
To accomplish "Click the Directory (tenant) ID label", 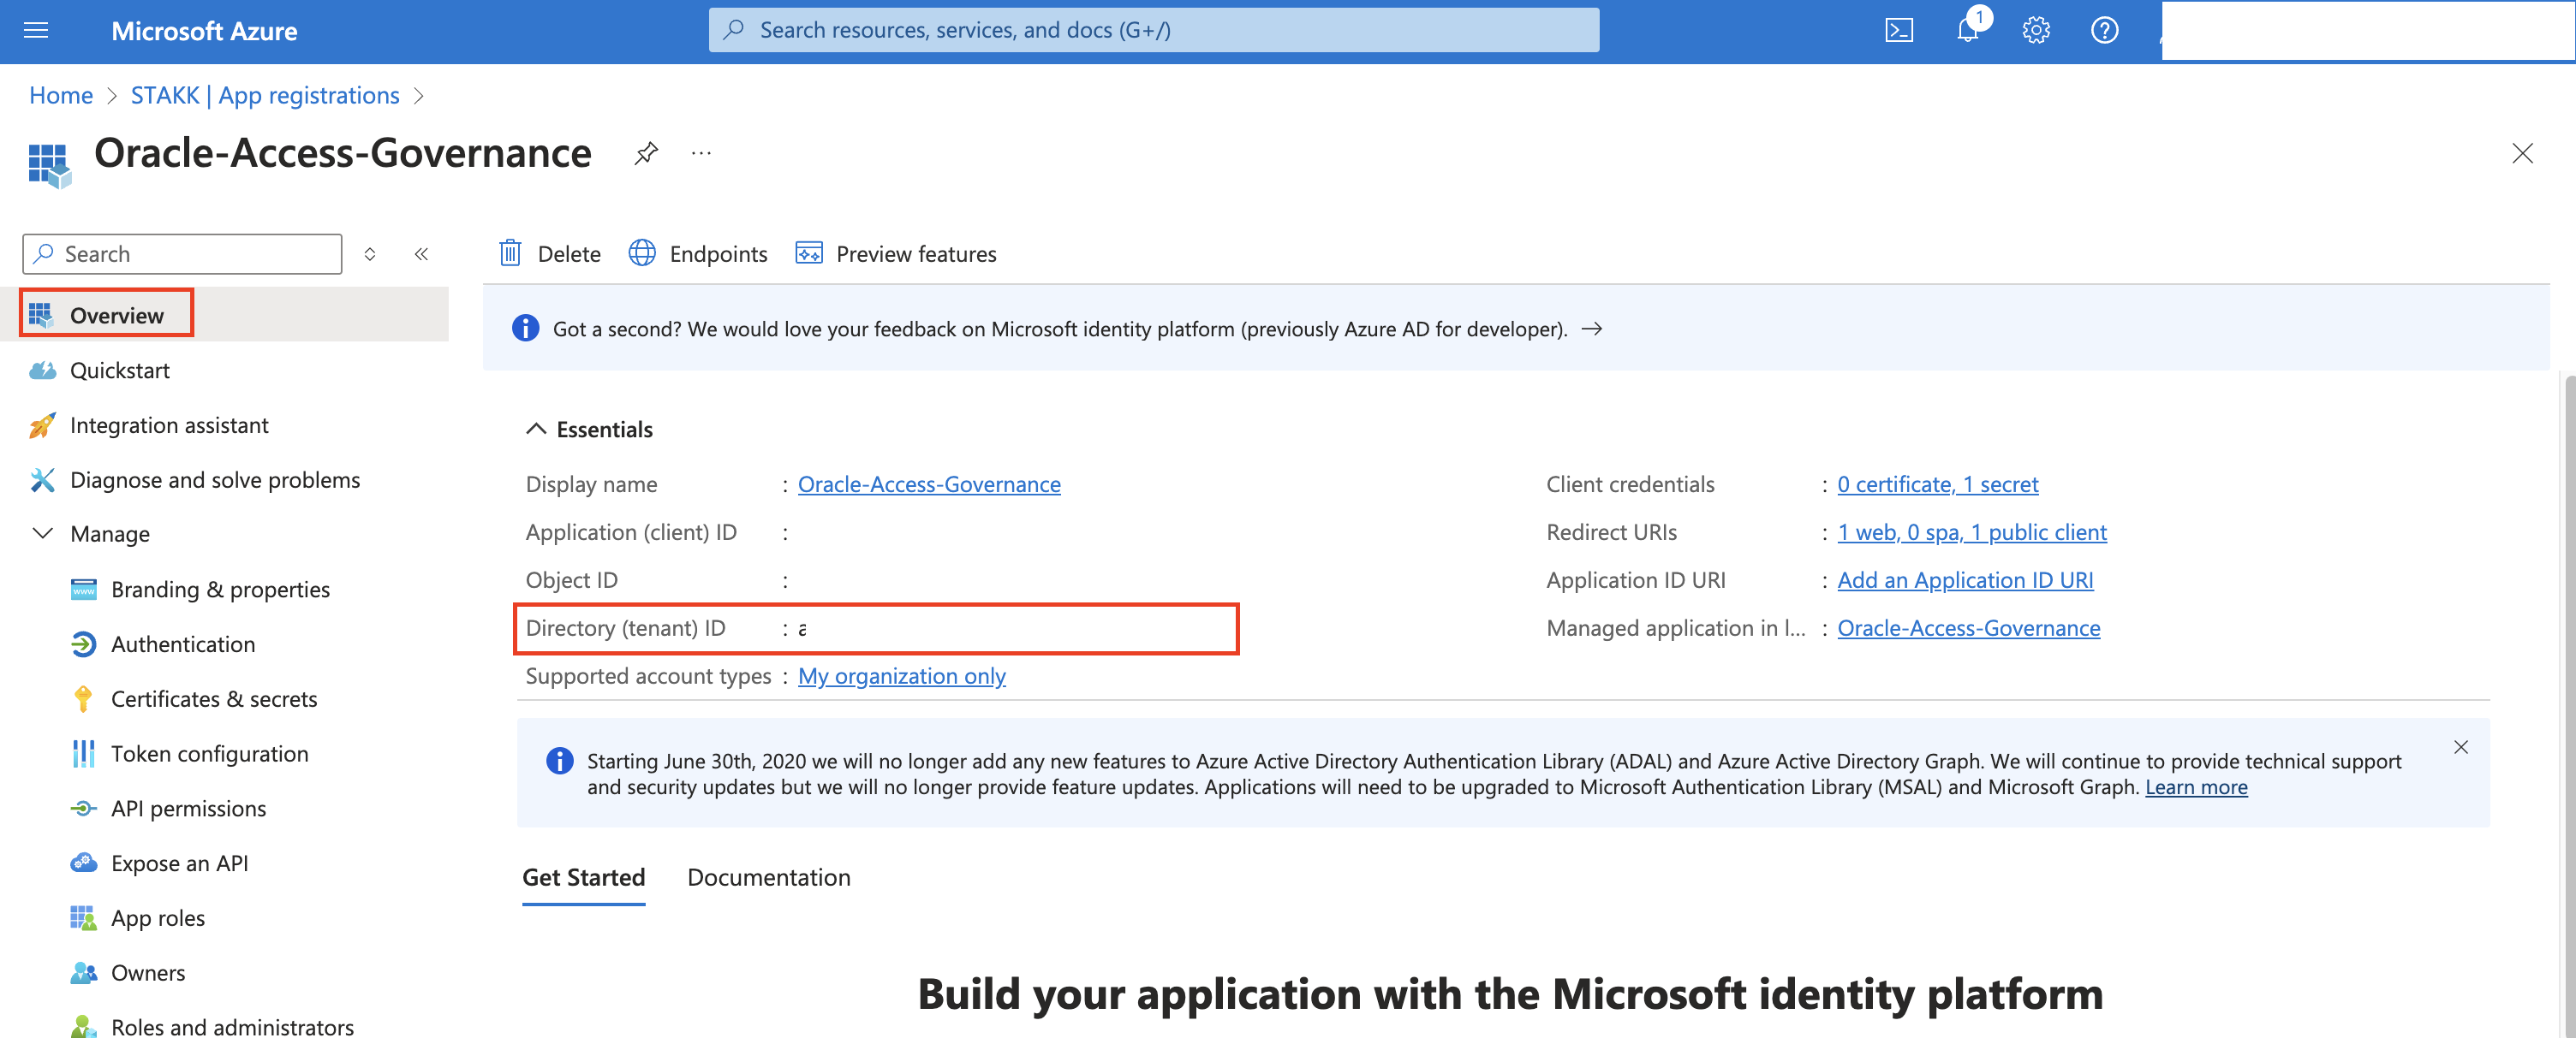I will 625,627.
